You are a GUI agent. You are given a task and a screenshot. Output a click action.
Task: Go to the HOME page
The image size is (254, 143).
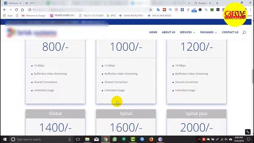pyautogui.click(x=153, y=32)
